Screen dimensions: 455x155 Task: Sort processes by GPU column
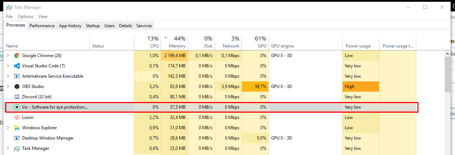pyautogui.click(x=255, y=42)
